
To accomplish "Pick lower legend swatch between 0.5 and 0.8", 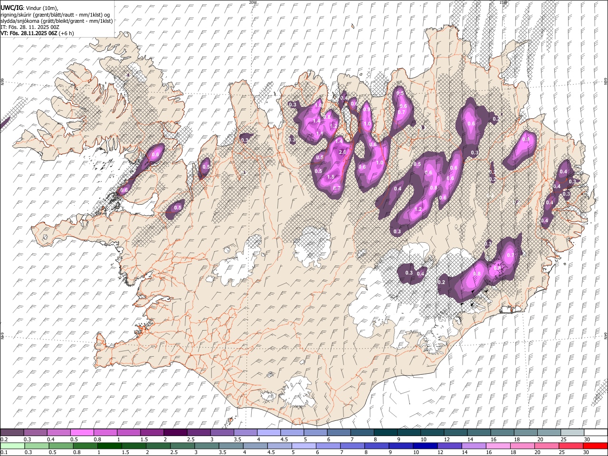I will click(x=61, y=446).
